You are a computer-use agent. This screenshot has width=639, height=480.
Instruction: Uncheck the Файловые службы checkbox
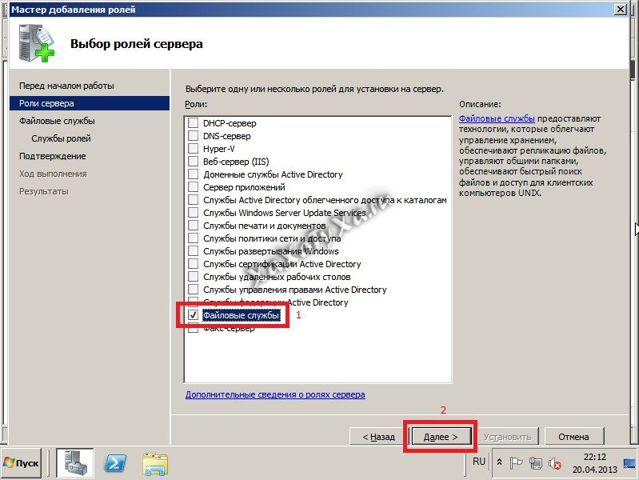pos(194,315)
